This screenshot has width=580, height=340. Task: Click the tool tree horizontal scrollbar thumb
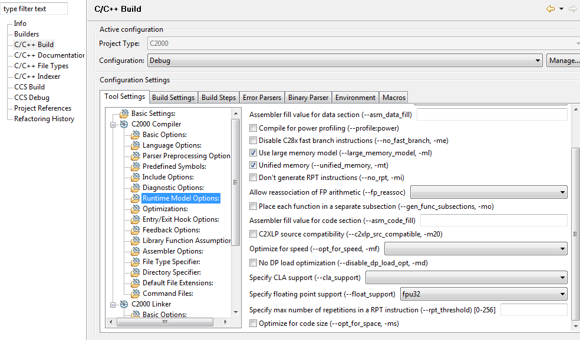[x=165, y=322]
